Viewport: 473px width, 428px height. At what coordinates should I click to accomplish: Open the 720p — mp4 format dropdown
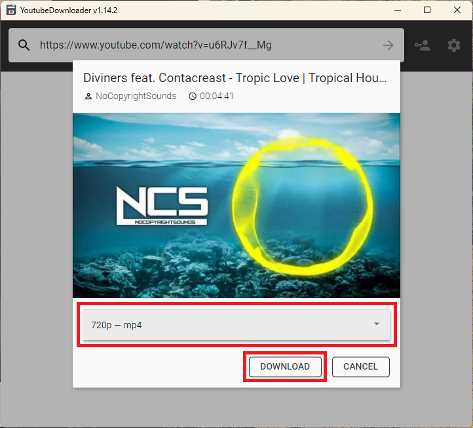click(236, 325)
